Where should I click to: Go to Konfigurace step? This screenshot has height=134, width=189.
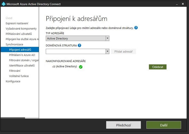pos(13,82)
